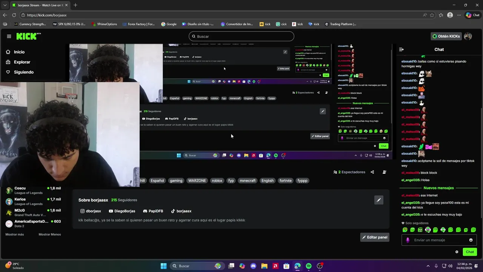
Task: Click the browser back arrow
Action: [x=5, y=15]
